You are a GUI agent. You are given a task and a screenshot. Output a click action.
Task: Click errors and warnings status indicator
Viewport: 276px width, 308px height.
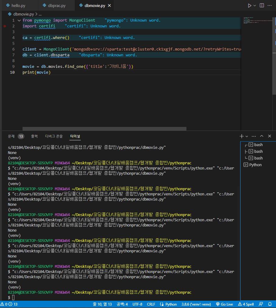9,304
